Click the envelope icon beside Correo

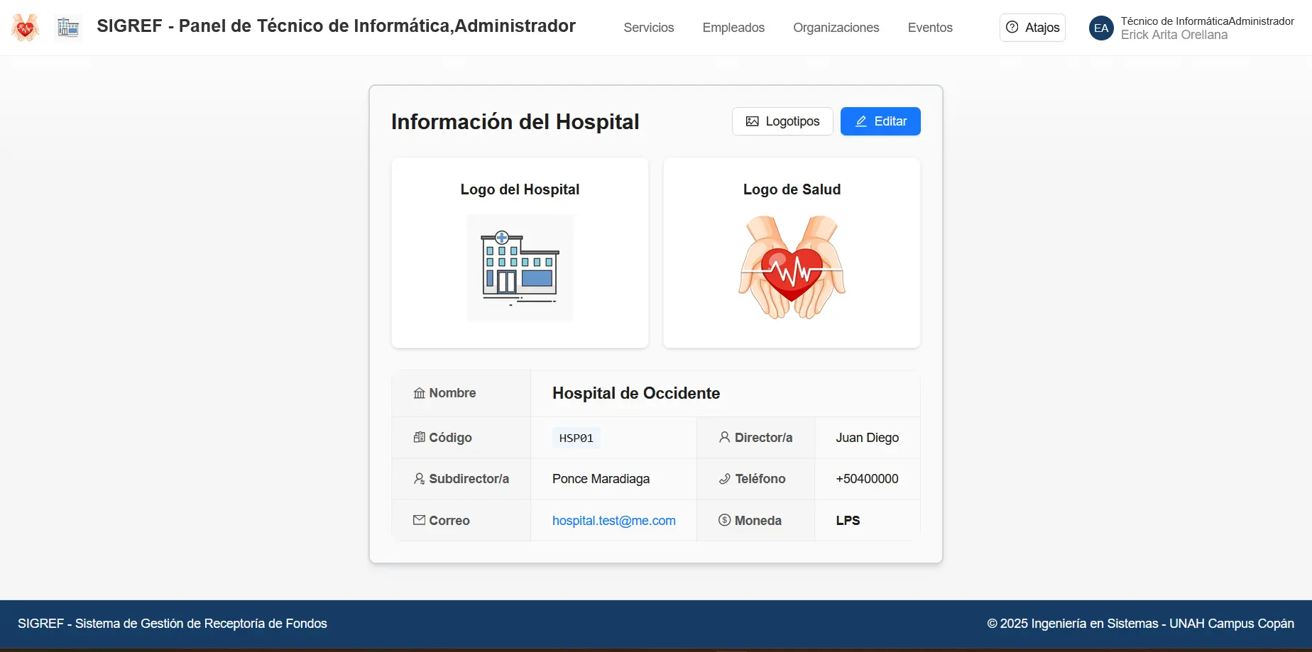pos(419,520)
